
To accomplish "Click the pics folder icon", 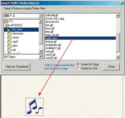I will pos(10,46).
